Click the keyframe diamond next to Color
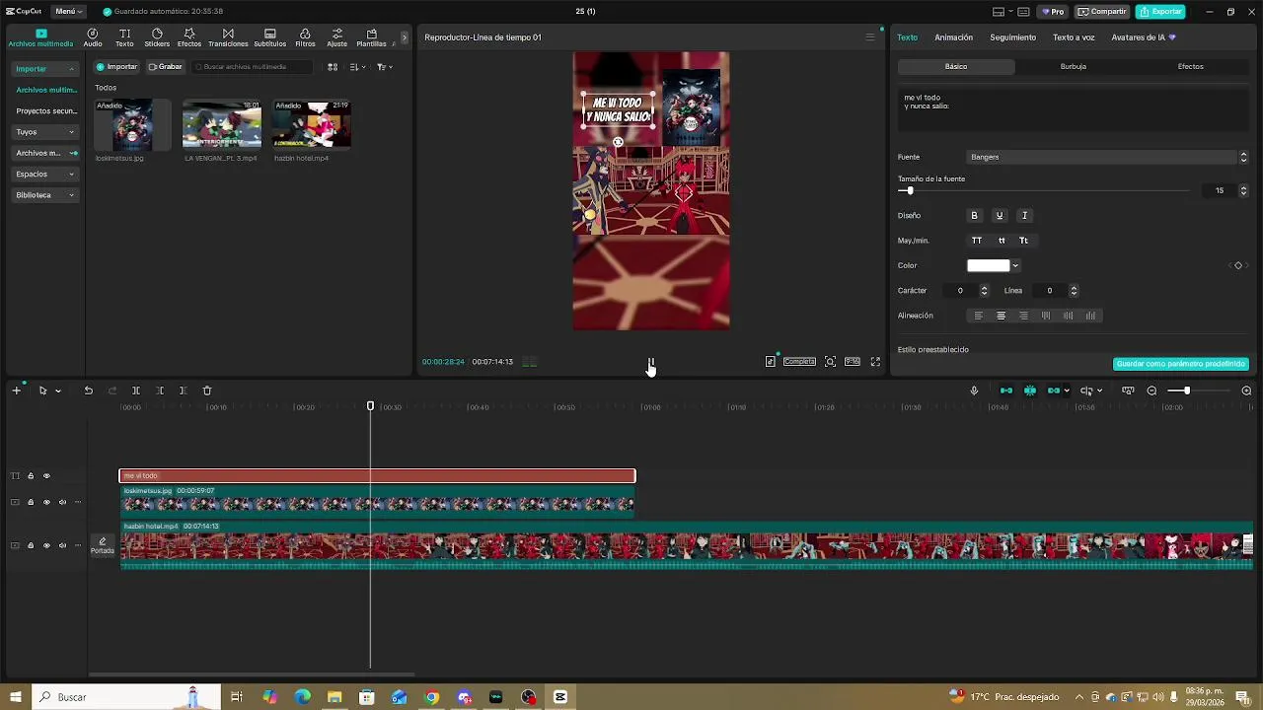 coord(1238,265)
